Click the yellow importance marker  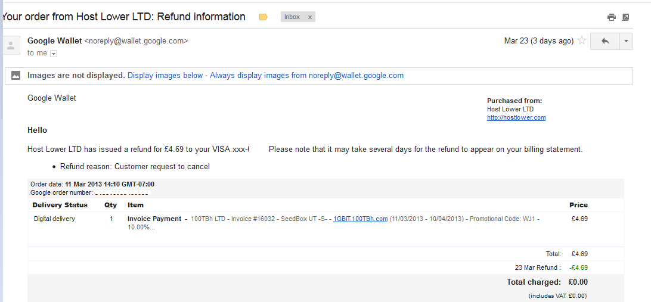263,17
